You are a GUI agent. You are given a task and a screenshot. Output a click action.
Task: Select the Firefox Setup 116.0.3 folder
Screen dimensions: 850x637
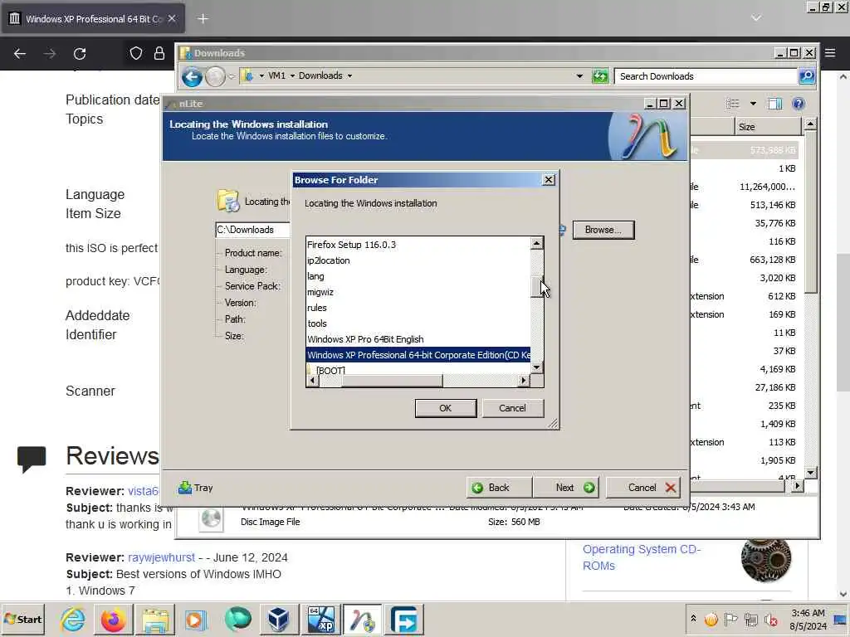(351, 245)
